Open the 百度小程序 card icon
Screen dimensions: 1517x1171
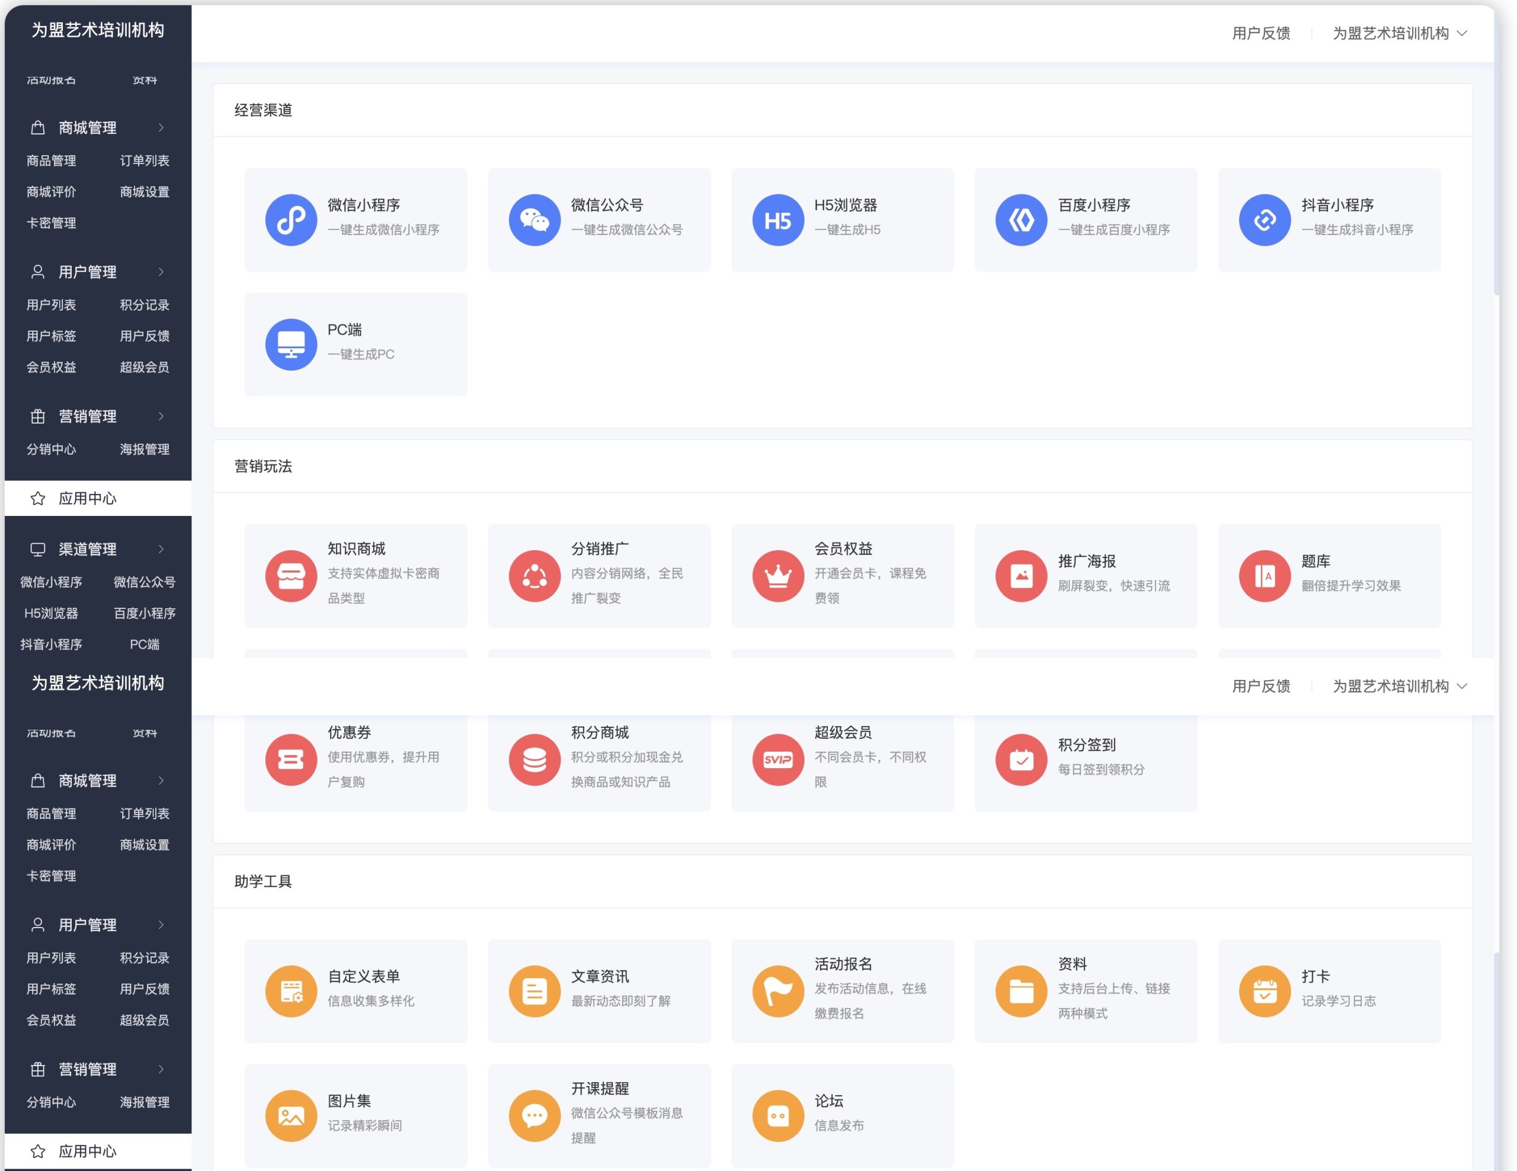pos(1020,220)
